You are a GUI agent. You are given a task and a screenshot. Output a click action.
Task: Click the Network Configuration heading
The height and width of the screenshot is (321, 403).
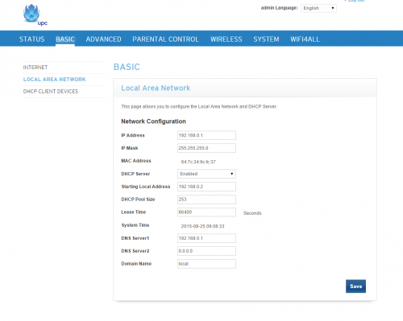coord(153,121)
